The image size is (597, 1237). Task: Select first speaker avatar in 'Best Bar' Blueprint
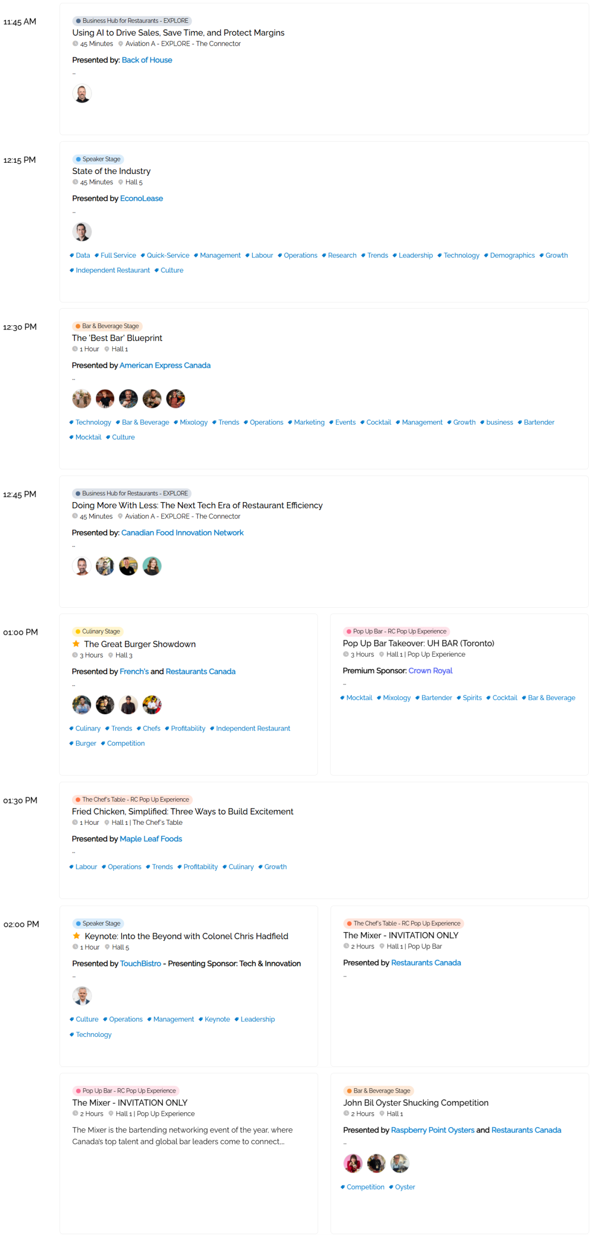(x=82, y=399)
